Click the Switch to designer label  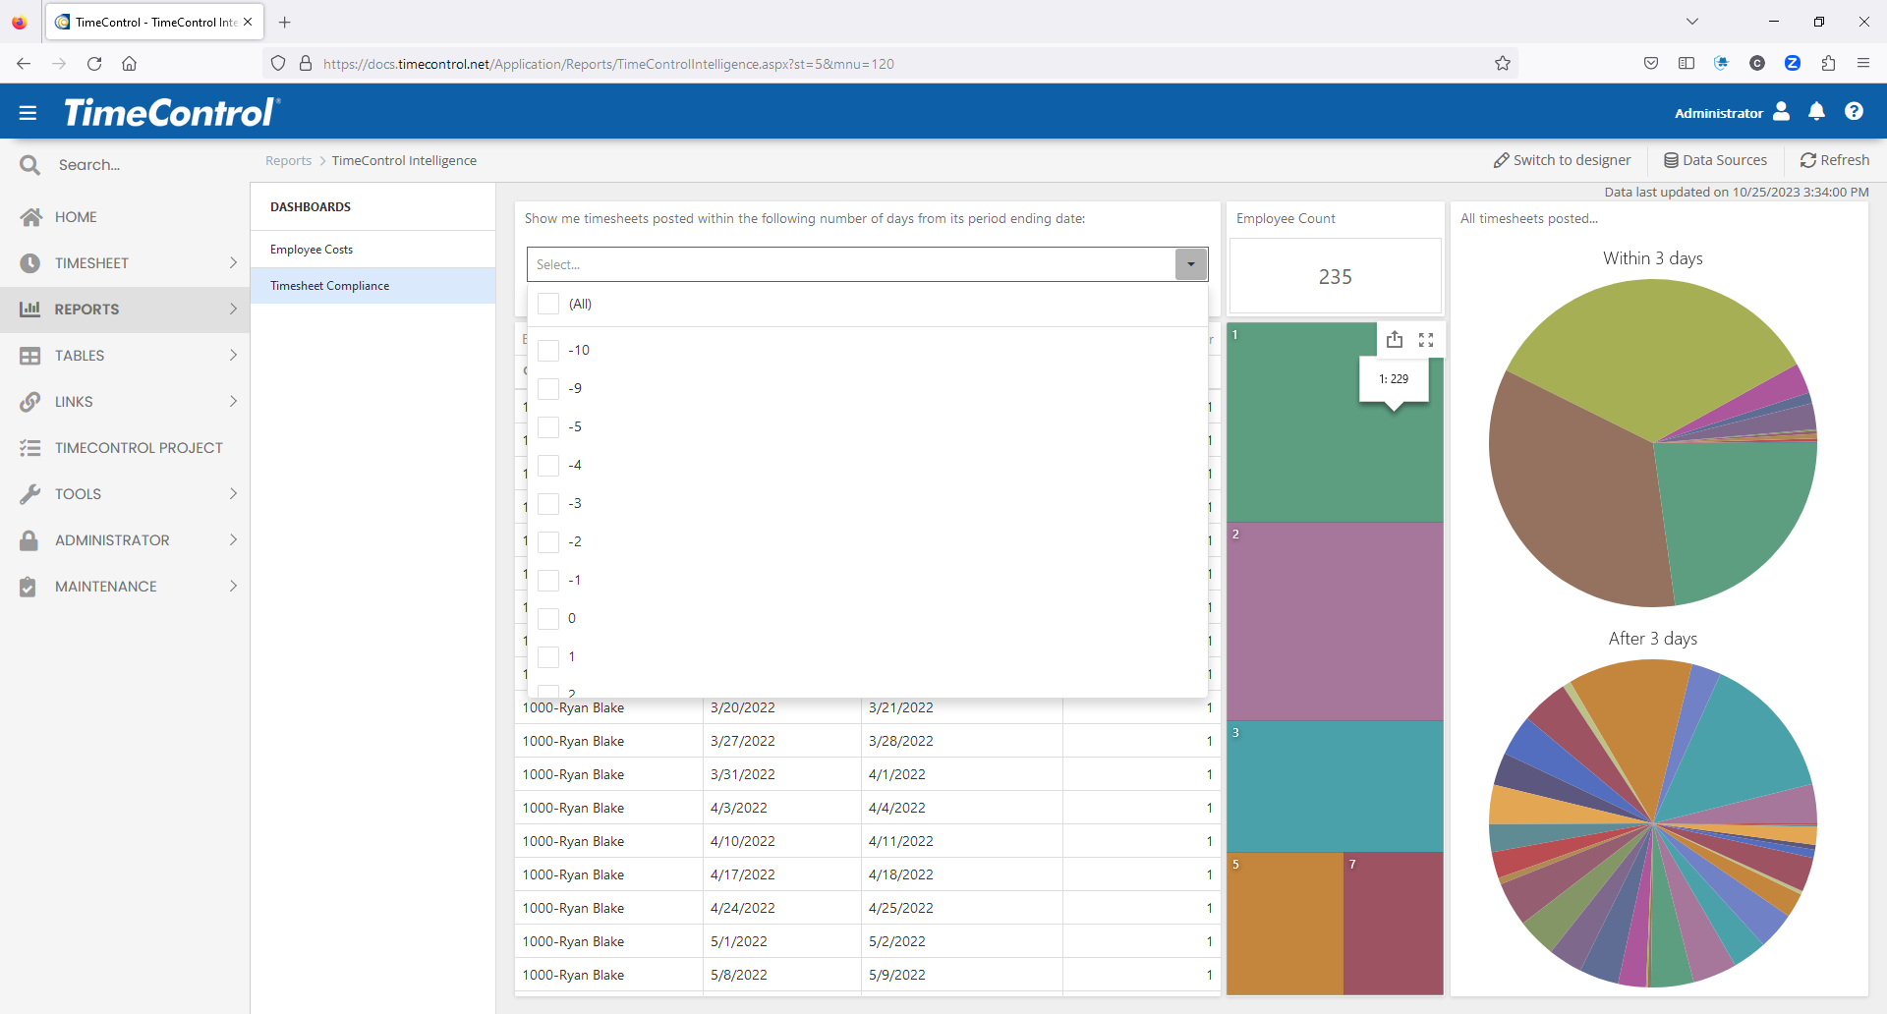pyautogui.click(x=1572, y=160)
